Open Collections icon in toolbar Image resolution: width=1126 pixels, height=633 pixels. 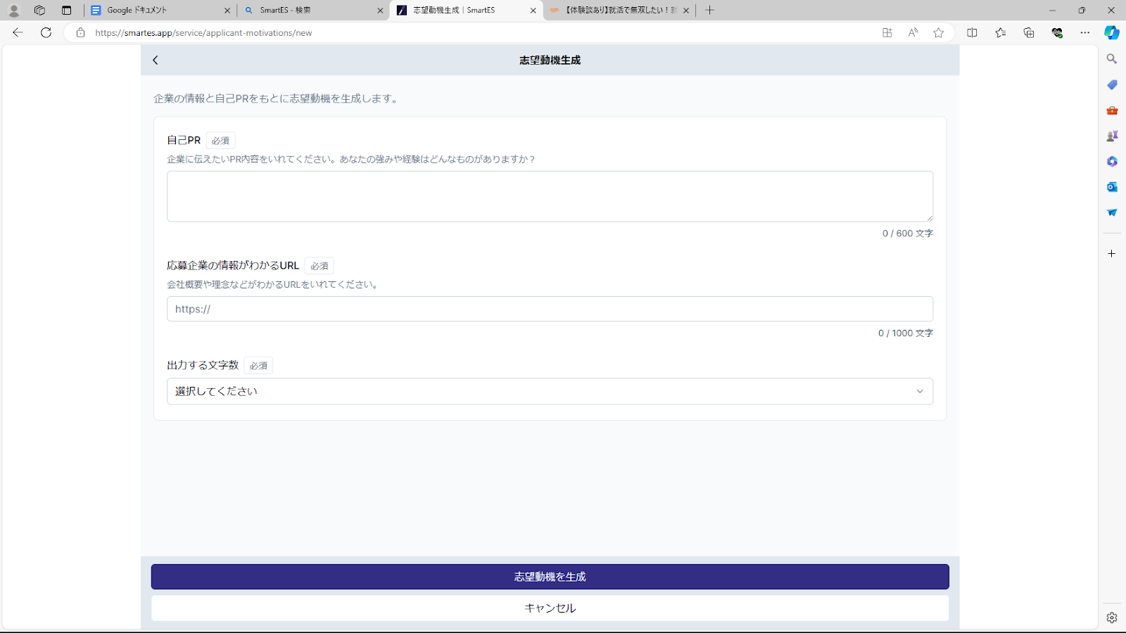pyautogui.click(x=1028, y=32)
